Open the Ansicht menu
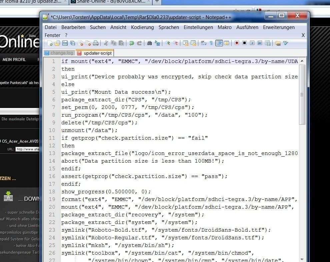 (x=118, y=27)
